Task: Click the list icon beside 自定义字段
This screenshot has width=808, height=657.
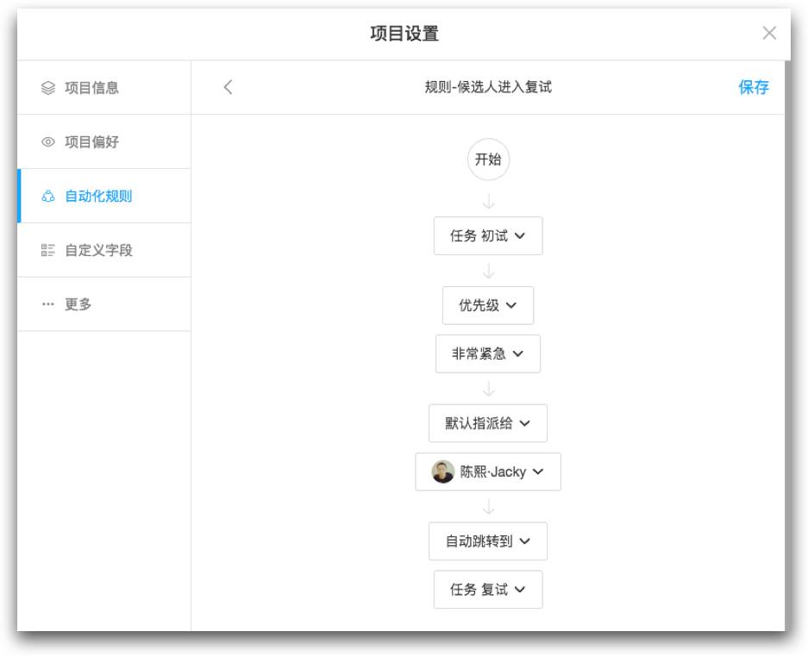Action: pos(48,250)
